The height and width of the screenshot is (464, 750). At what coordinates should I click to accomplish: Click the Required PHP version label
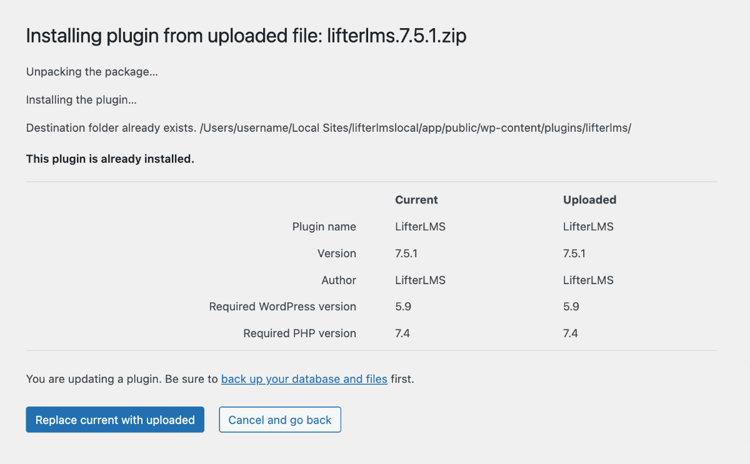point(300,333)
